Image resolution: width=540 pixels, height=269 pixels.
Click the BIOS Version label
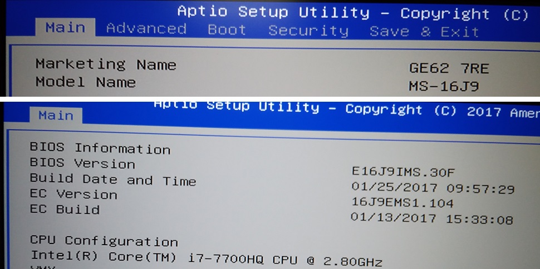coord(82,163)
